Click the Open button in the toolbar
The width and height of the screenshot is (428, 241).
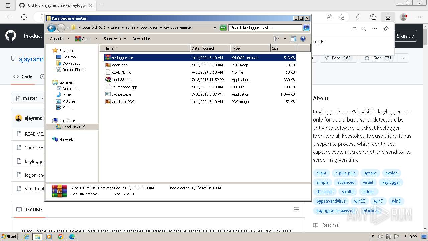83,39
